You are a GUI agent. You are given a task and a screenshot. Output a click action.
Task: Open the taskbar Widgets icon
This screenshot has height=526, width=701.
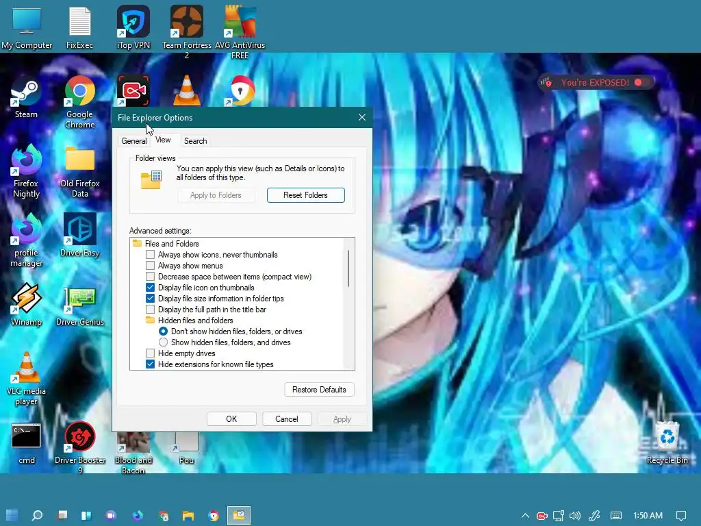click(x=86, y=515)
